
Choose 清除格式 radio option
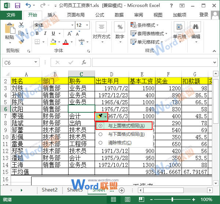tap(100, 143)
